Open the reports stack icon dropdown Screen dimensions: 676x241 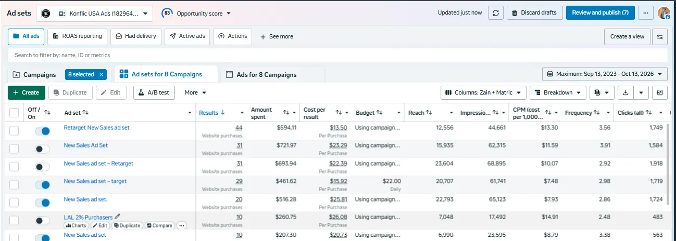tap(602, 92)
